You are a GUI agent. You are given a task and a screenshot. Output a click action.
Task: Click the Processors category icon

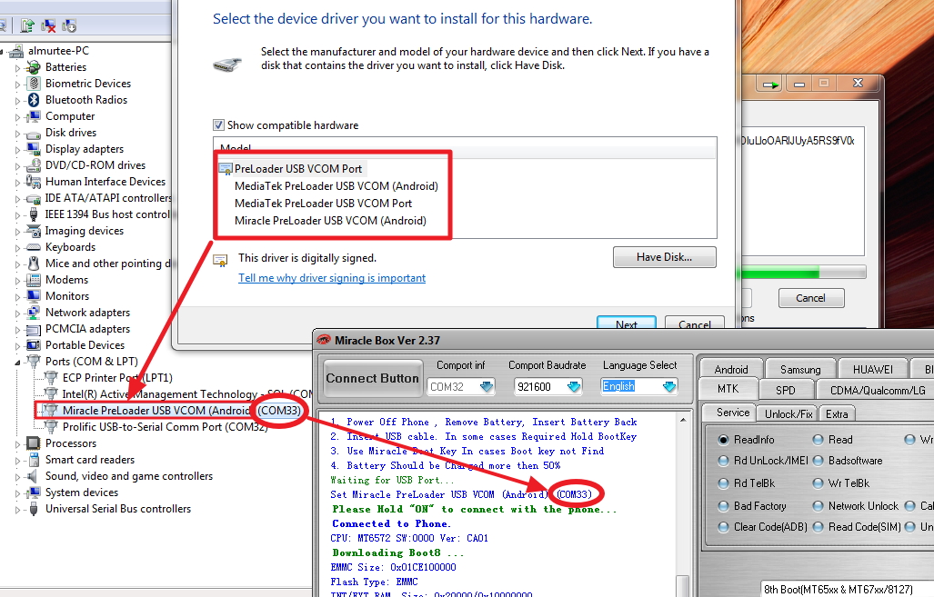34,443
